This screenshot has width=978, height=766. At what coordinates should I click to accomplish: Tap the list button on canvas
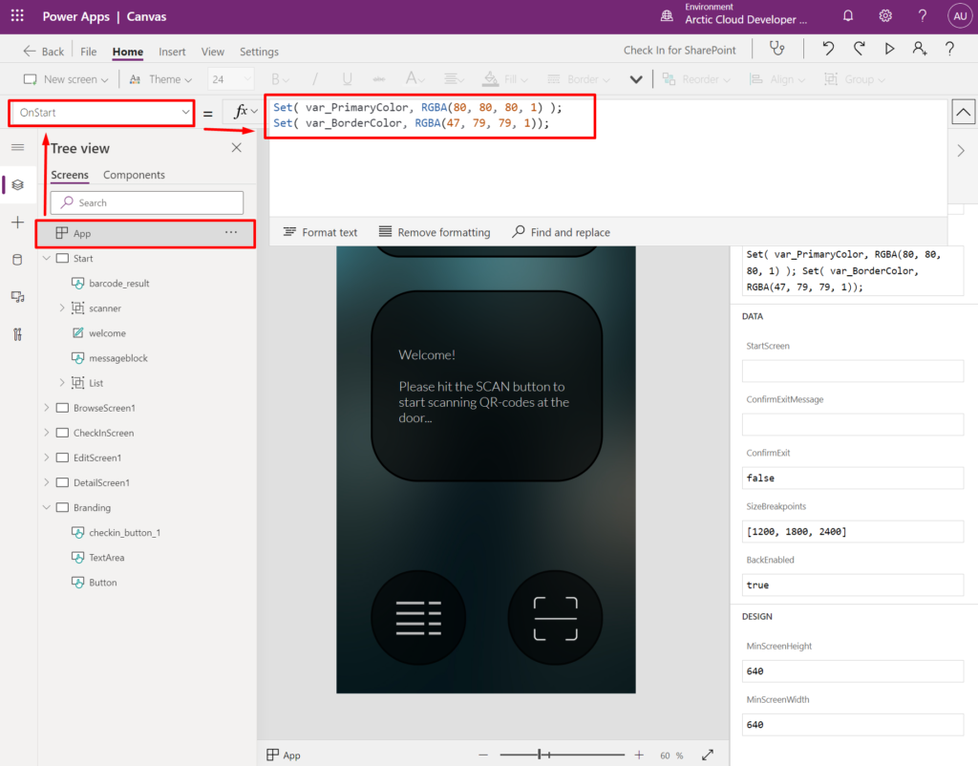(418, 618)
